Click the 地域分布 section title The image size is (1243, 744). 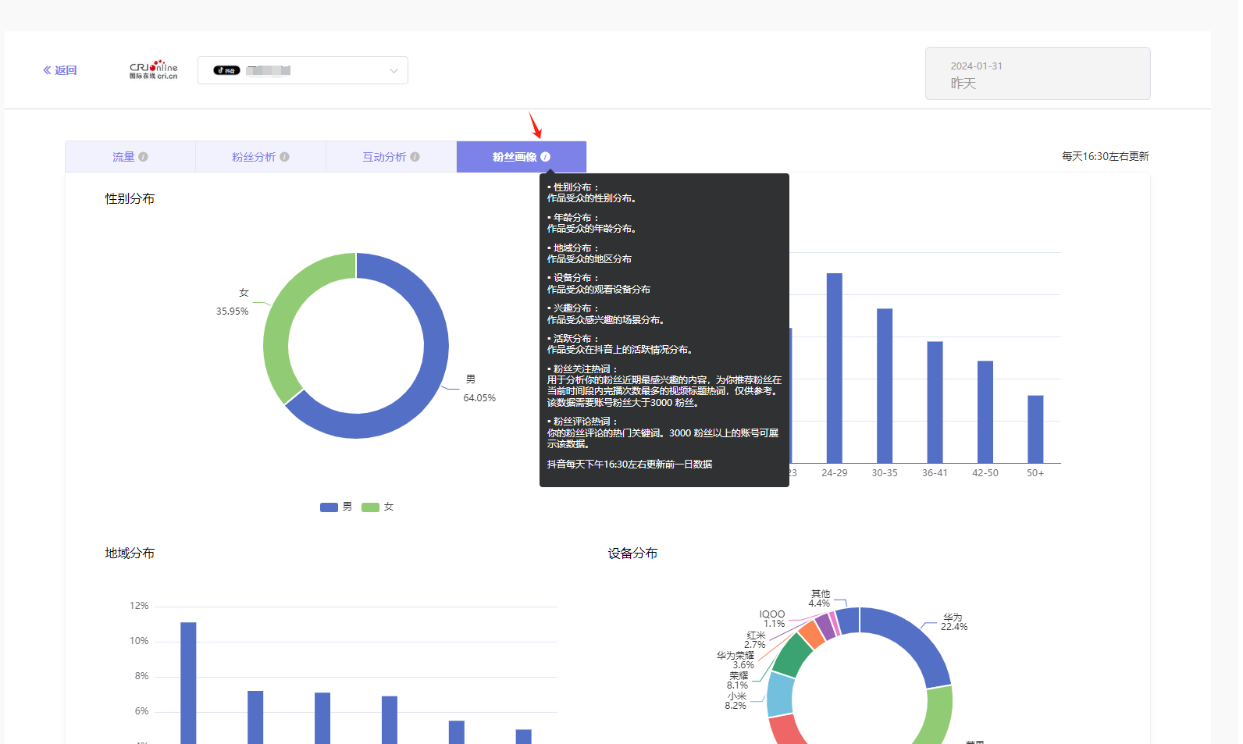coord(130,554)
